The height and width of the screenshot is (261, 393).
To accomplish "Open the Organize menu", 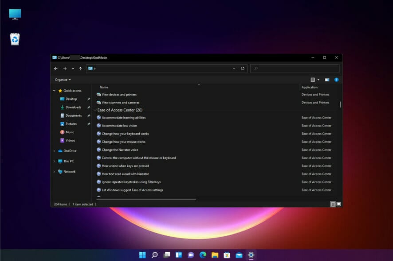I will coord(63,80).
